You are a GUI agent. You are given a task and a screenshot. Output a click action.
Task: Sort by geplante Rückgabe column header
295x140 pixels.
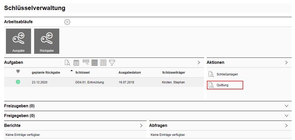46,73
